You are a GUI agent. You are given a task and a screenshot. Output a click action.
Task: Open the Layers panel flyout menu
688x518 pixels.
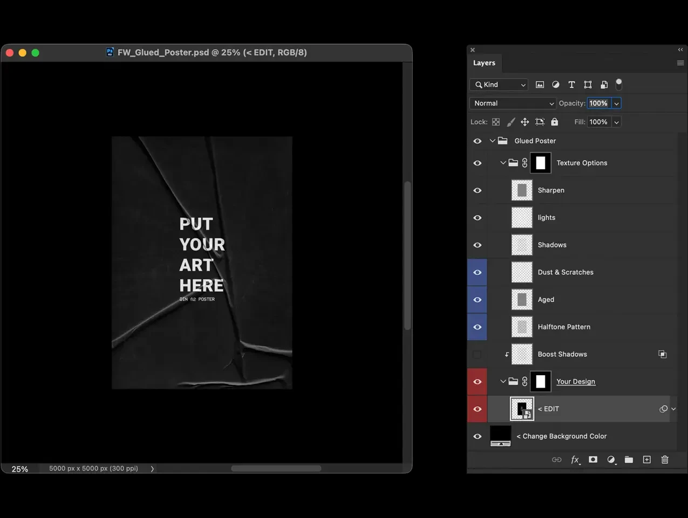pyautogui.click(x=679, y=63)
